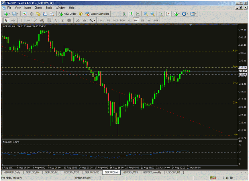
Task: Expand the New Chart dropdown arrow
Action: coord(9,14)
